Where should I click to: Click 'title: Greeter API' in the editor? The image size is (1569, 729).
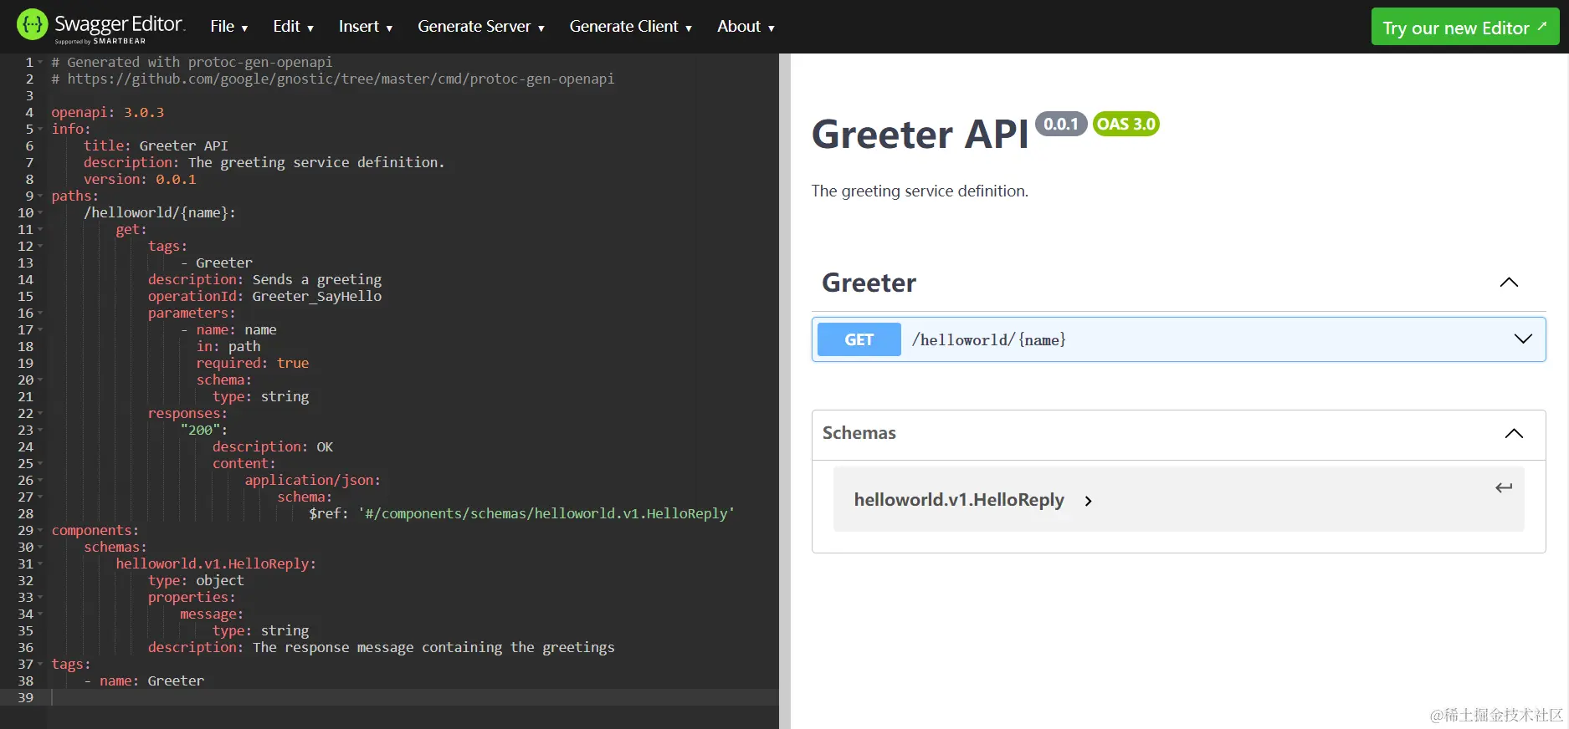[x=156, y=145]
